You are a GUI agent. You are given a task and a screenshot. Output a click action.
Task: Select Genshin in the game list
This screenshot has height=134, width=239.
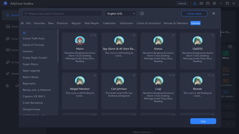tap(28, 51)
